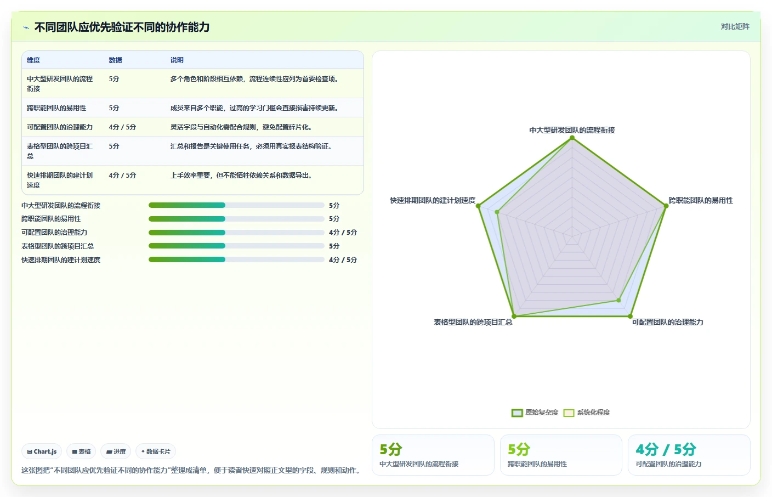The height and width of the screenshot is (497, 772).
Task: Click the 进度 tag chip
Action: [x=116, y=451]
